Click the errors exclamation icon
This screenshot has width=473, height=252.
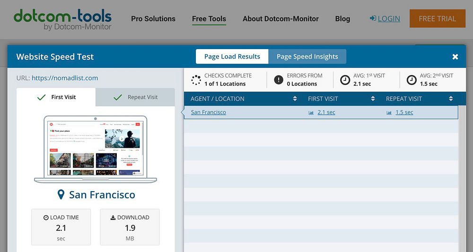279,80
